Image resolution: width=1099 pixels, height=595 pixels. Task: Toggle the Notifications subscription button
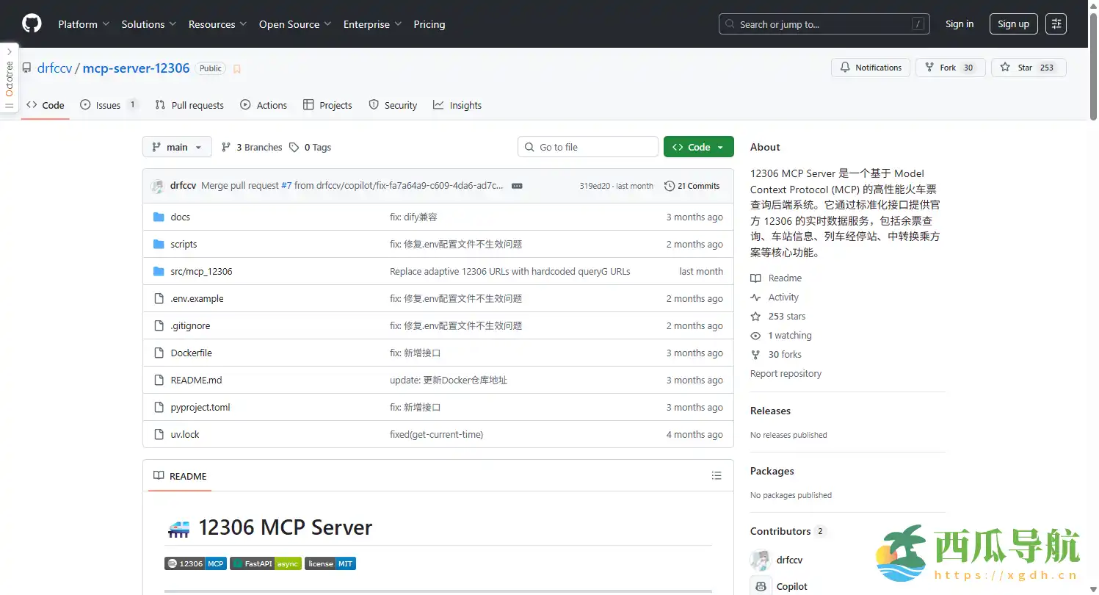[x=871, y=68]
